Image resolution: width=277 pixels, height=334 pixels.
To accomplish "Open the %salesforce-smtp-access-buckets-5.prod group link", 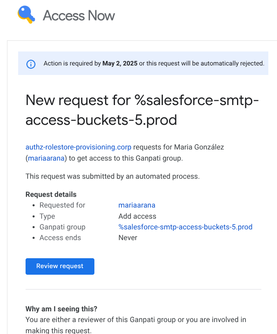I will point(185,227).
